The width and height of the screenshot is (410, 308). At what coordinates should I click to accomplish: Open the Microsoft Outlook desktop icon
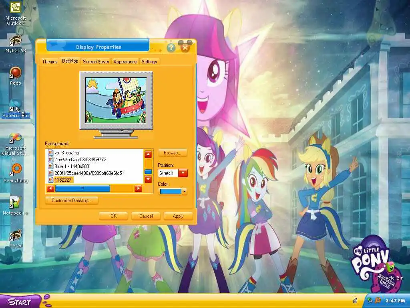coord(16,13)
